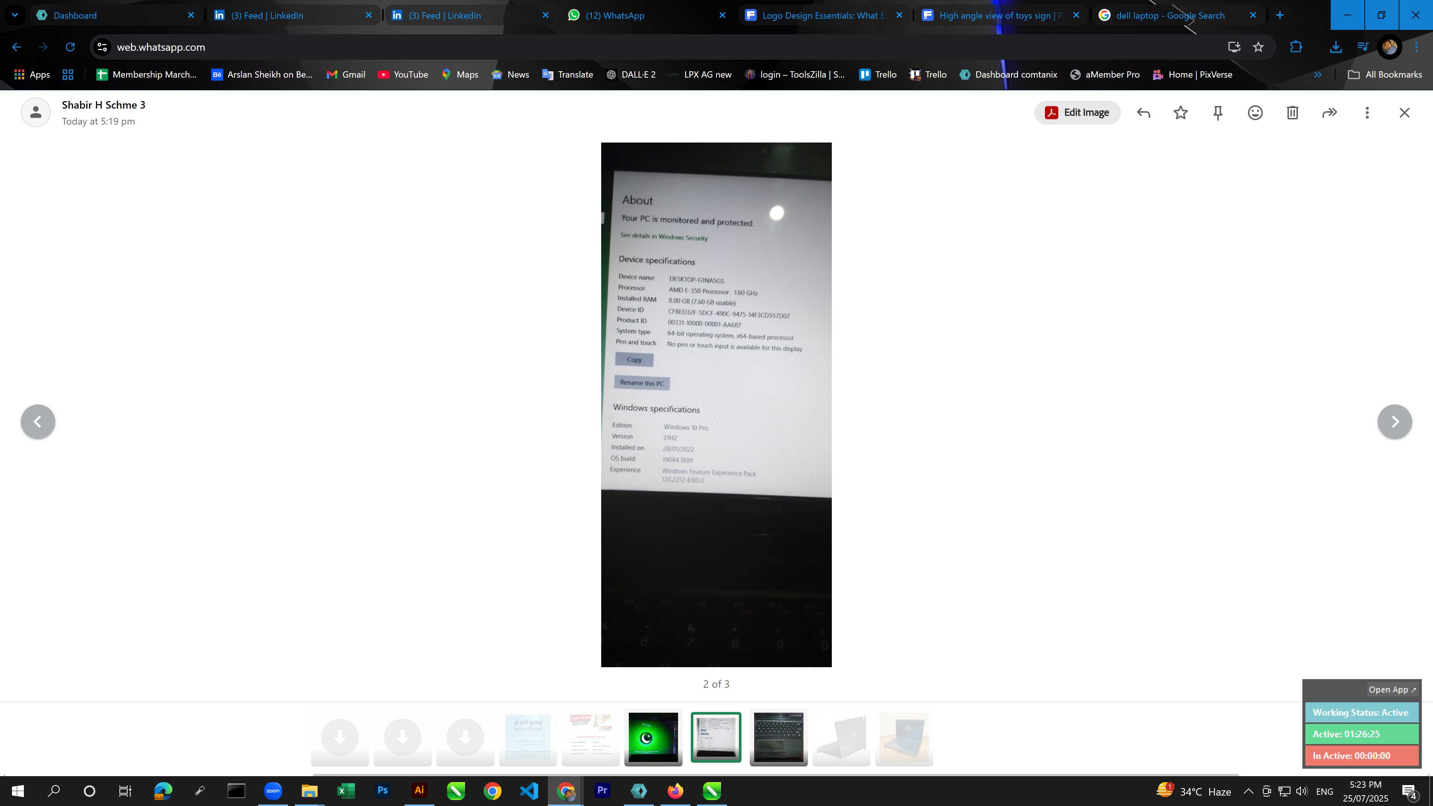Open Photoshop from taskbar
The width and height of the screenshot is (1433, 806).
[x=383, y=791]
